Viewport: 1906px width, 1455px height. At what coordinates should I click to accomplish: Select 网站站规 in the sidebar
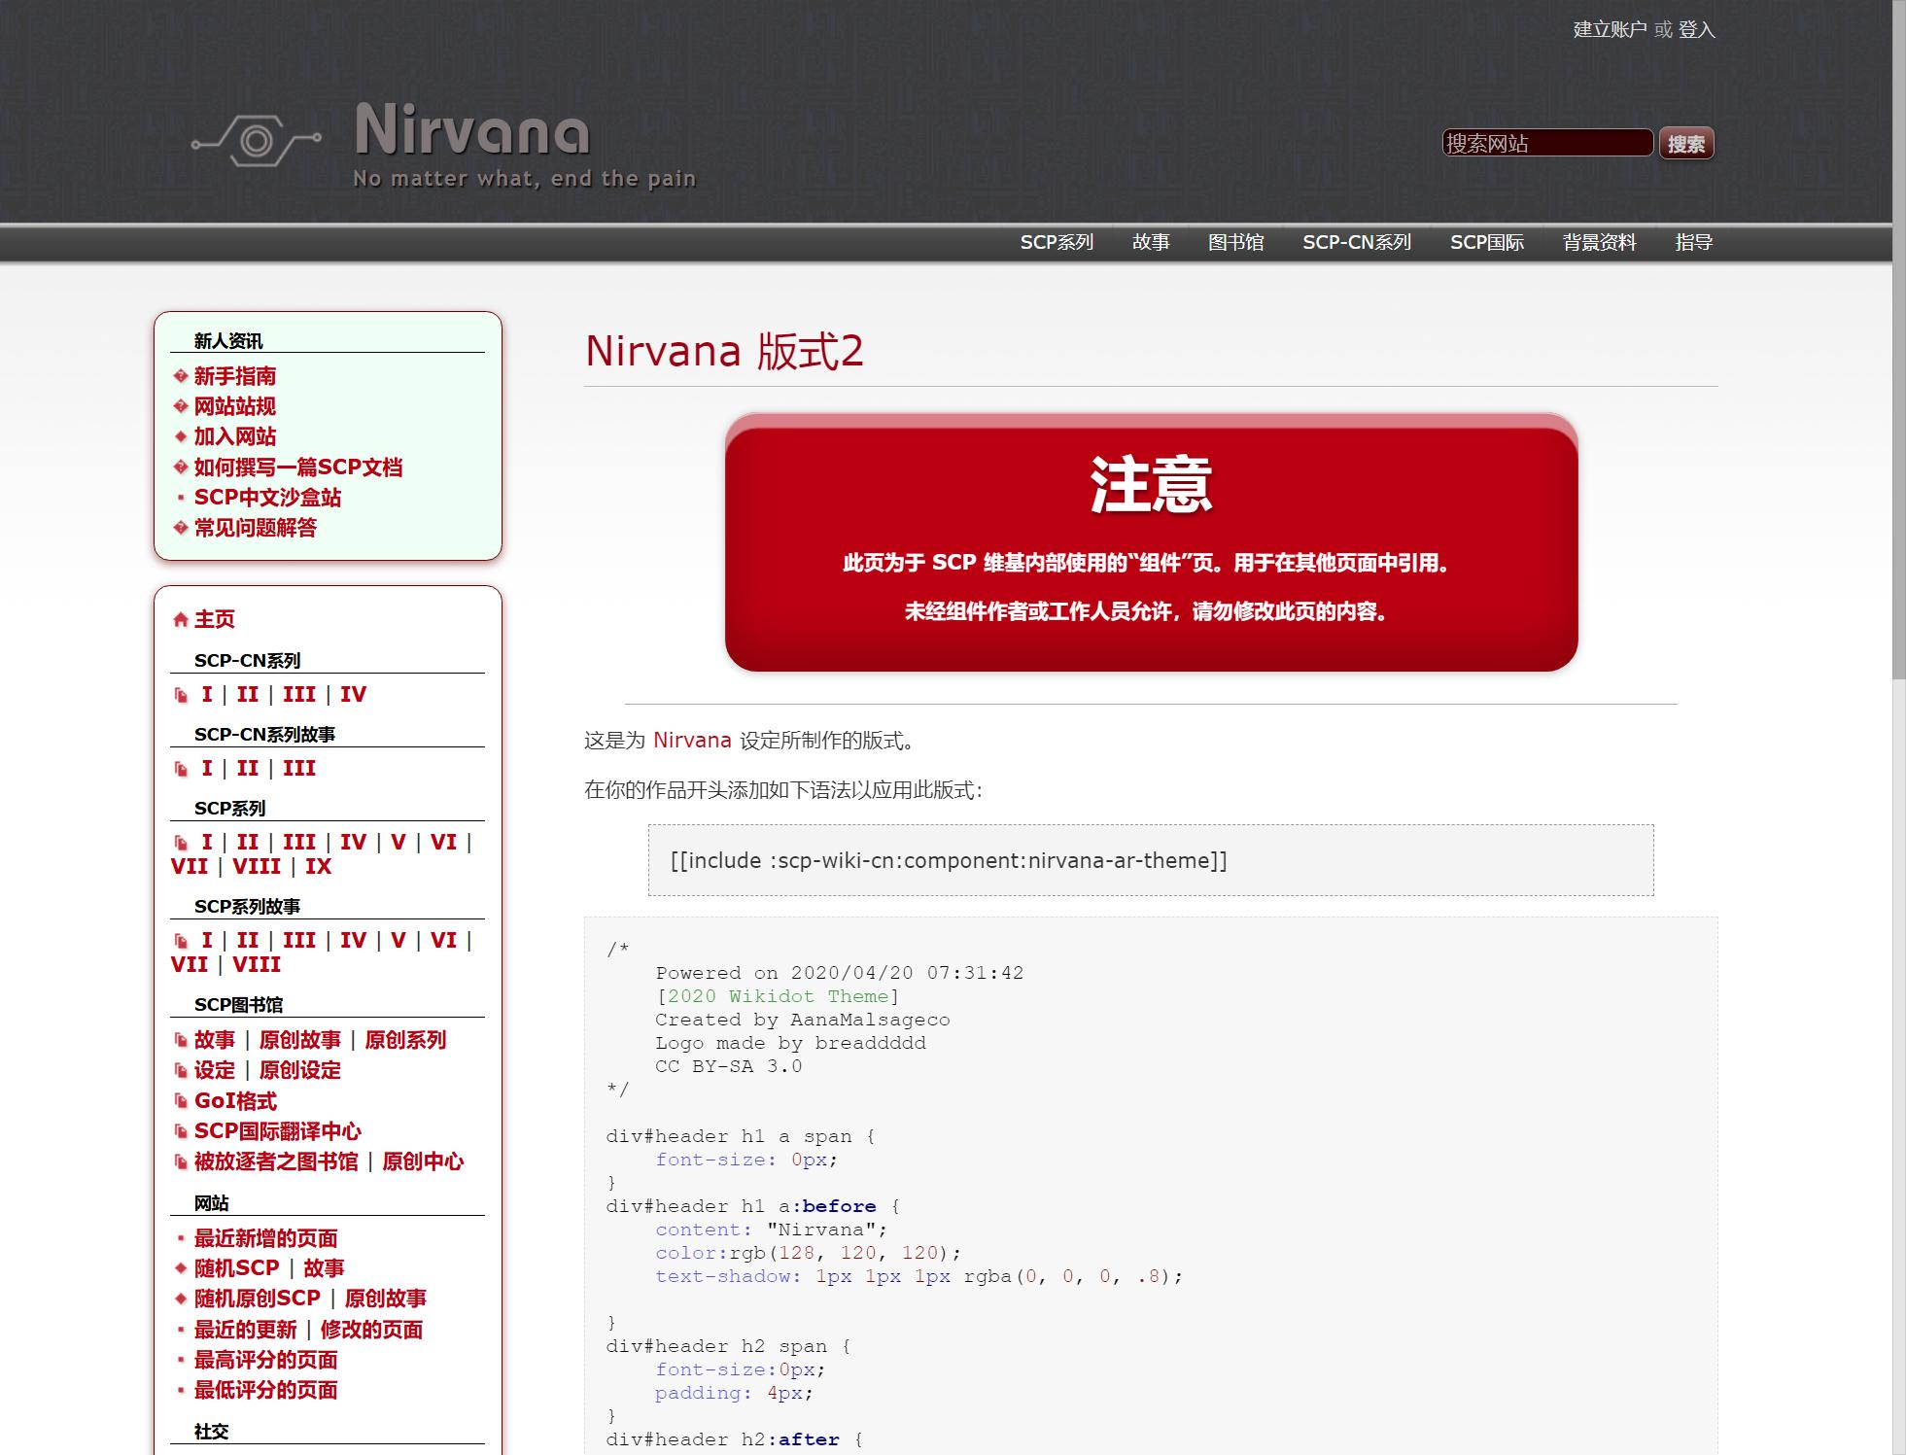pyautogui.click(x=233, y=406)
